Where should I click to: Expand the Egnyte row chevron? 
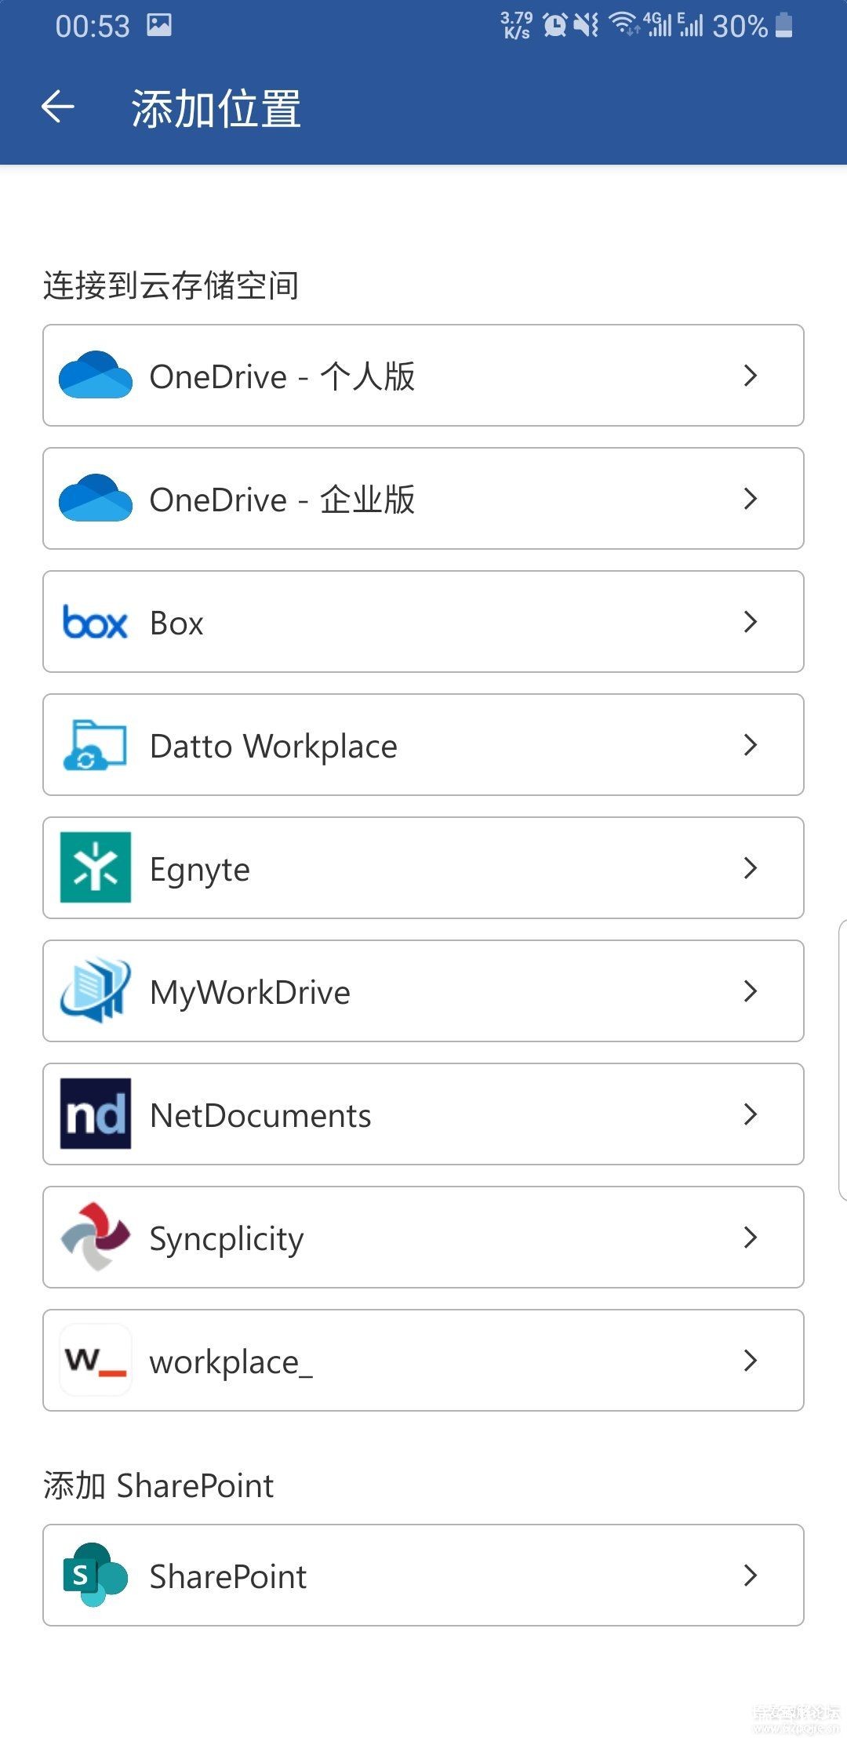[751, 868]
